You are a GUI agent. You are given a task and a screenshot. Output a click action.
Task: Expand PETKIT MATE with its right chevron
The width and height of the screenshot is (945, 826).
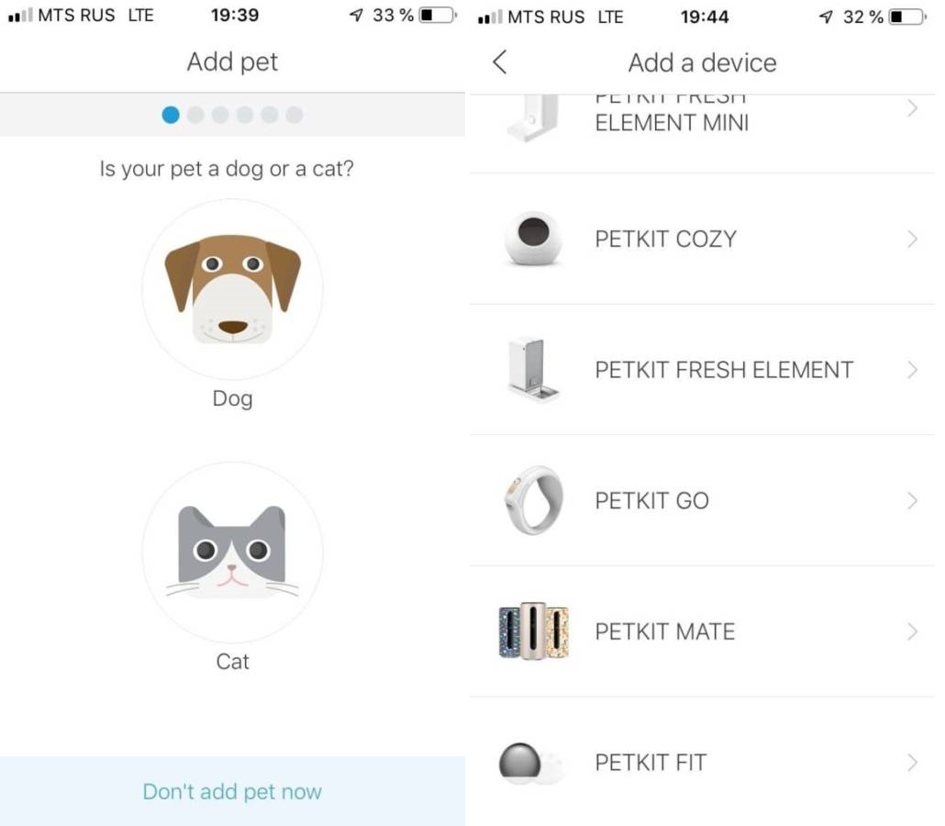(912, 631)
